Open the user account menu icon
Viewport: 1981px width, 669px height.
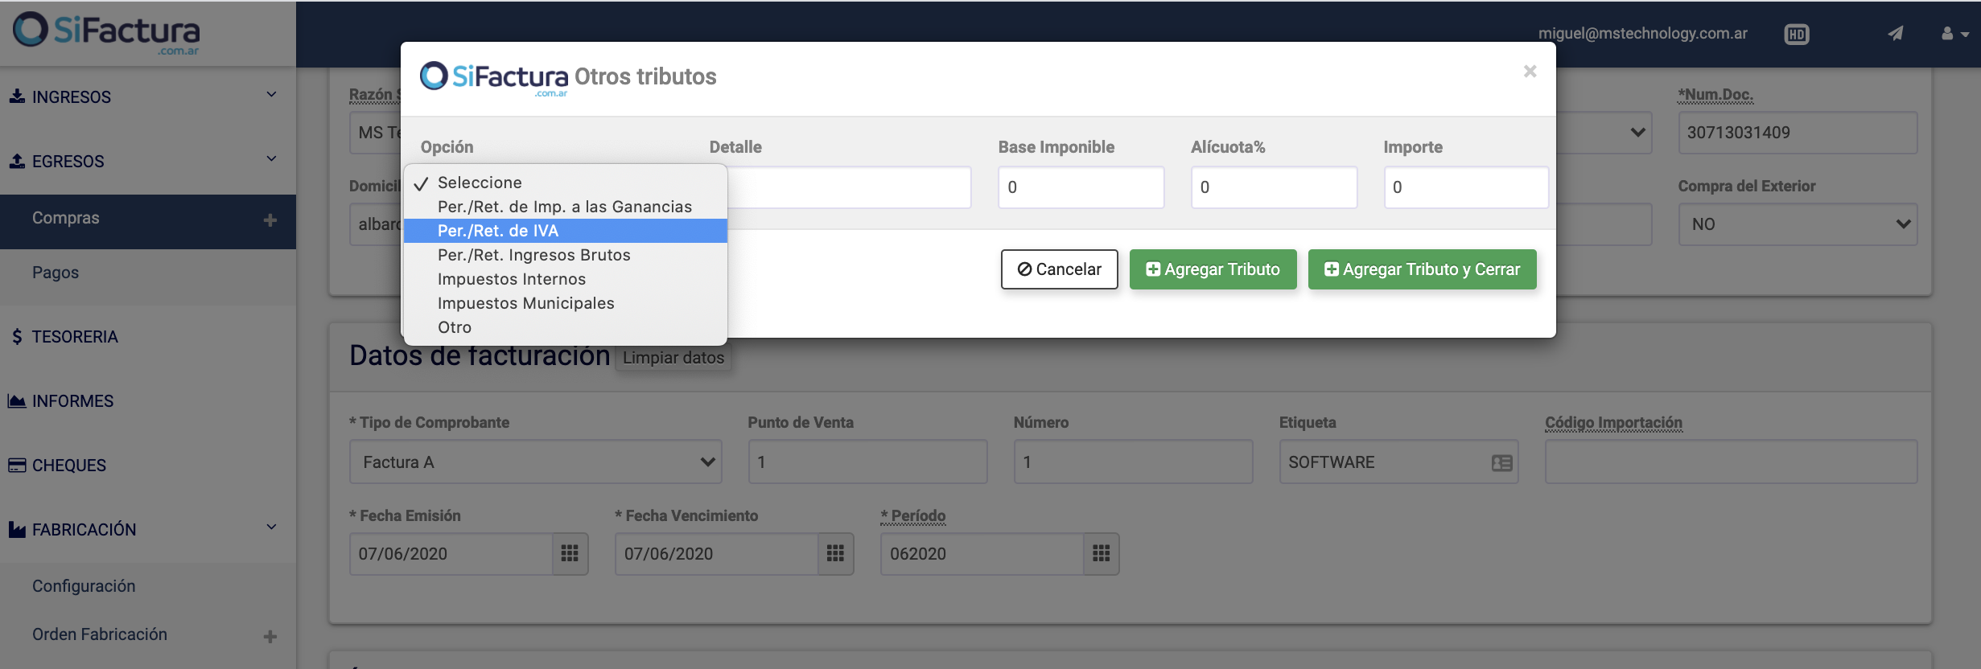click(1954, 34)
